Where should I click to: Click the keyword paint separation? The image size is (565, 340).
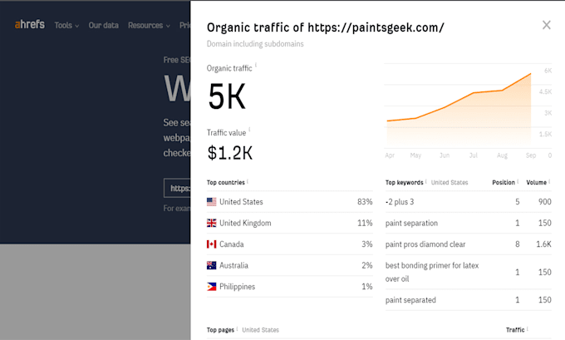411,223
